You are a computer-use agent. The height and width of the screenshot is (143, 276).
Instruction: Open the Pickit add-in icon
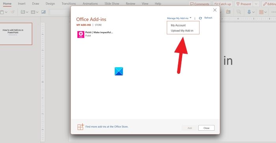tap(81, 34)
